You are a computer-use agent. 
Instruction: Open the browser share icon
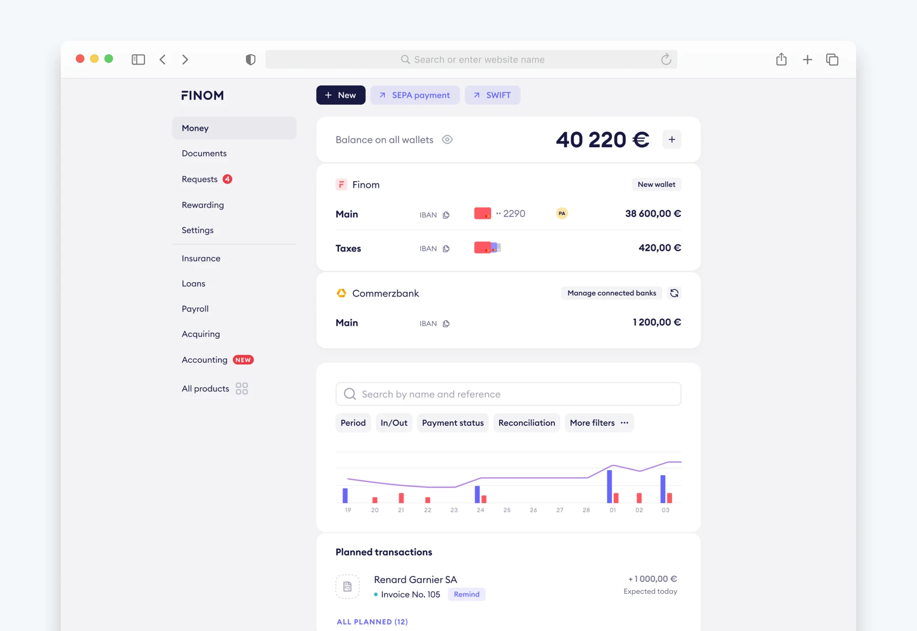[x=781, y=59]
